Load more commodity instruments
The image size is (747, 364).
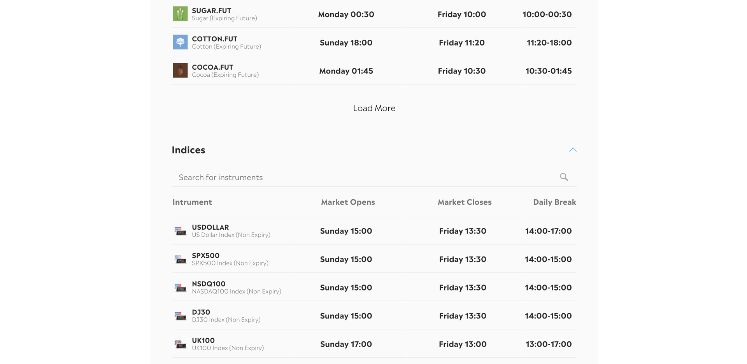374,108
